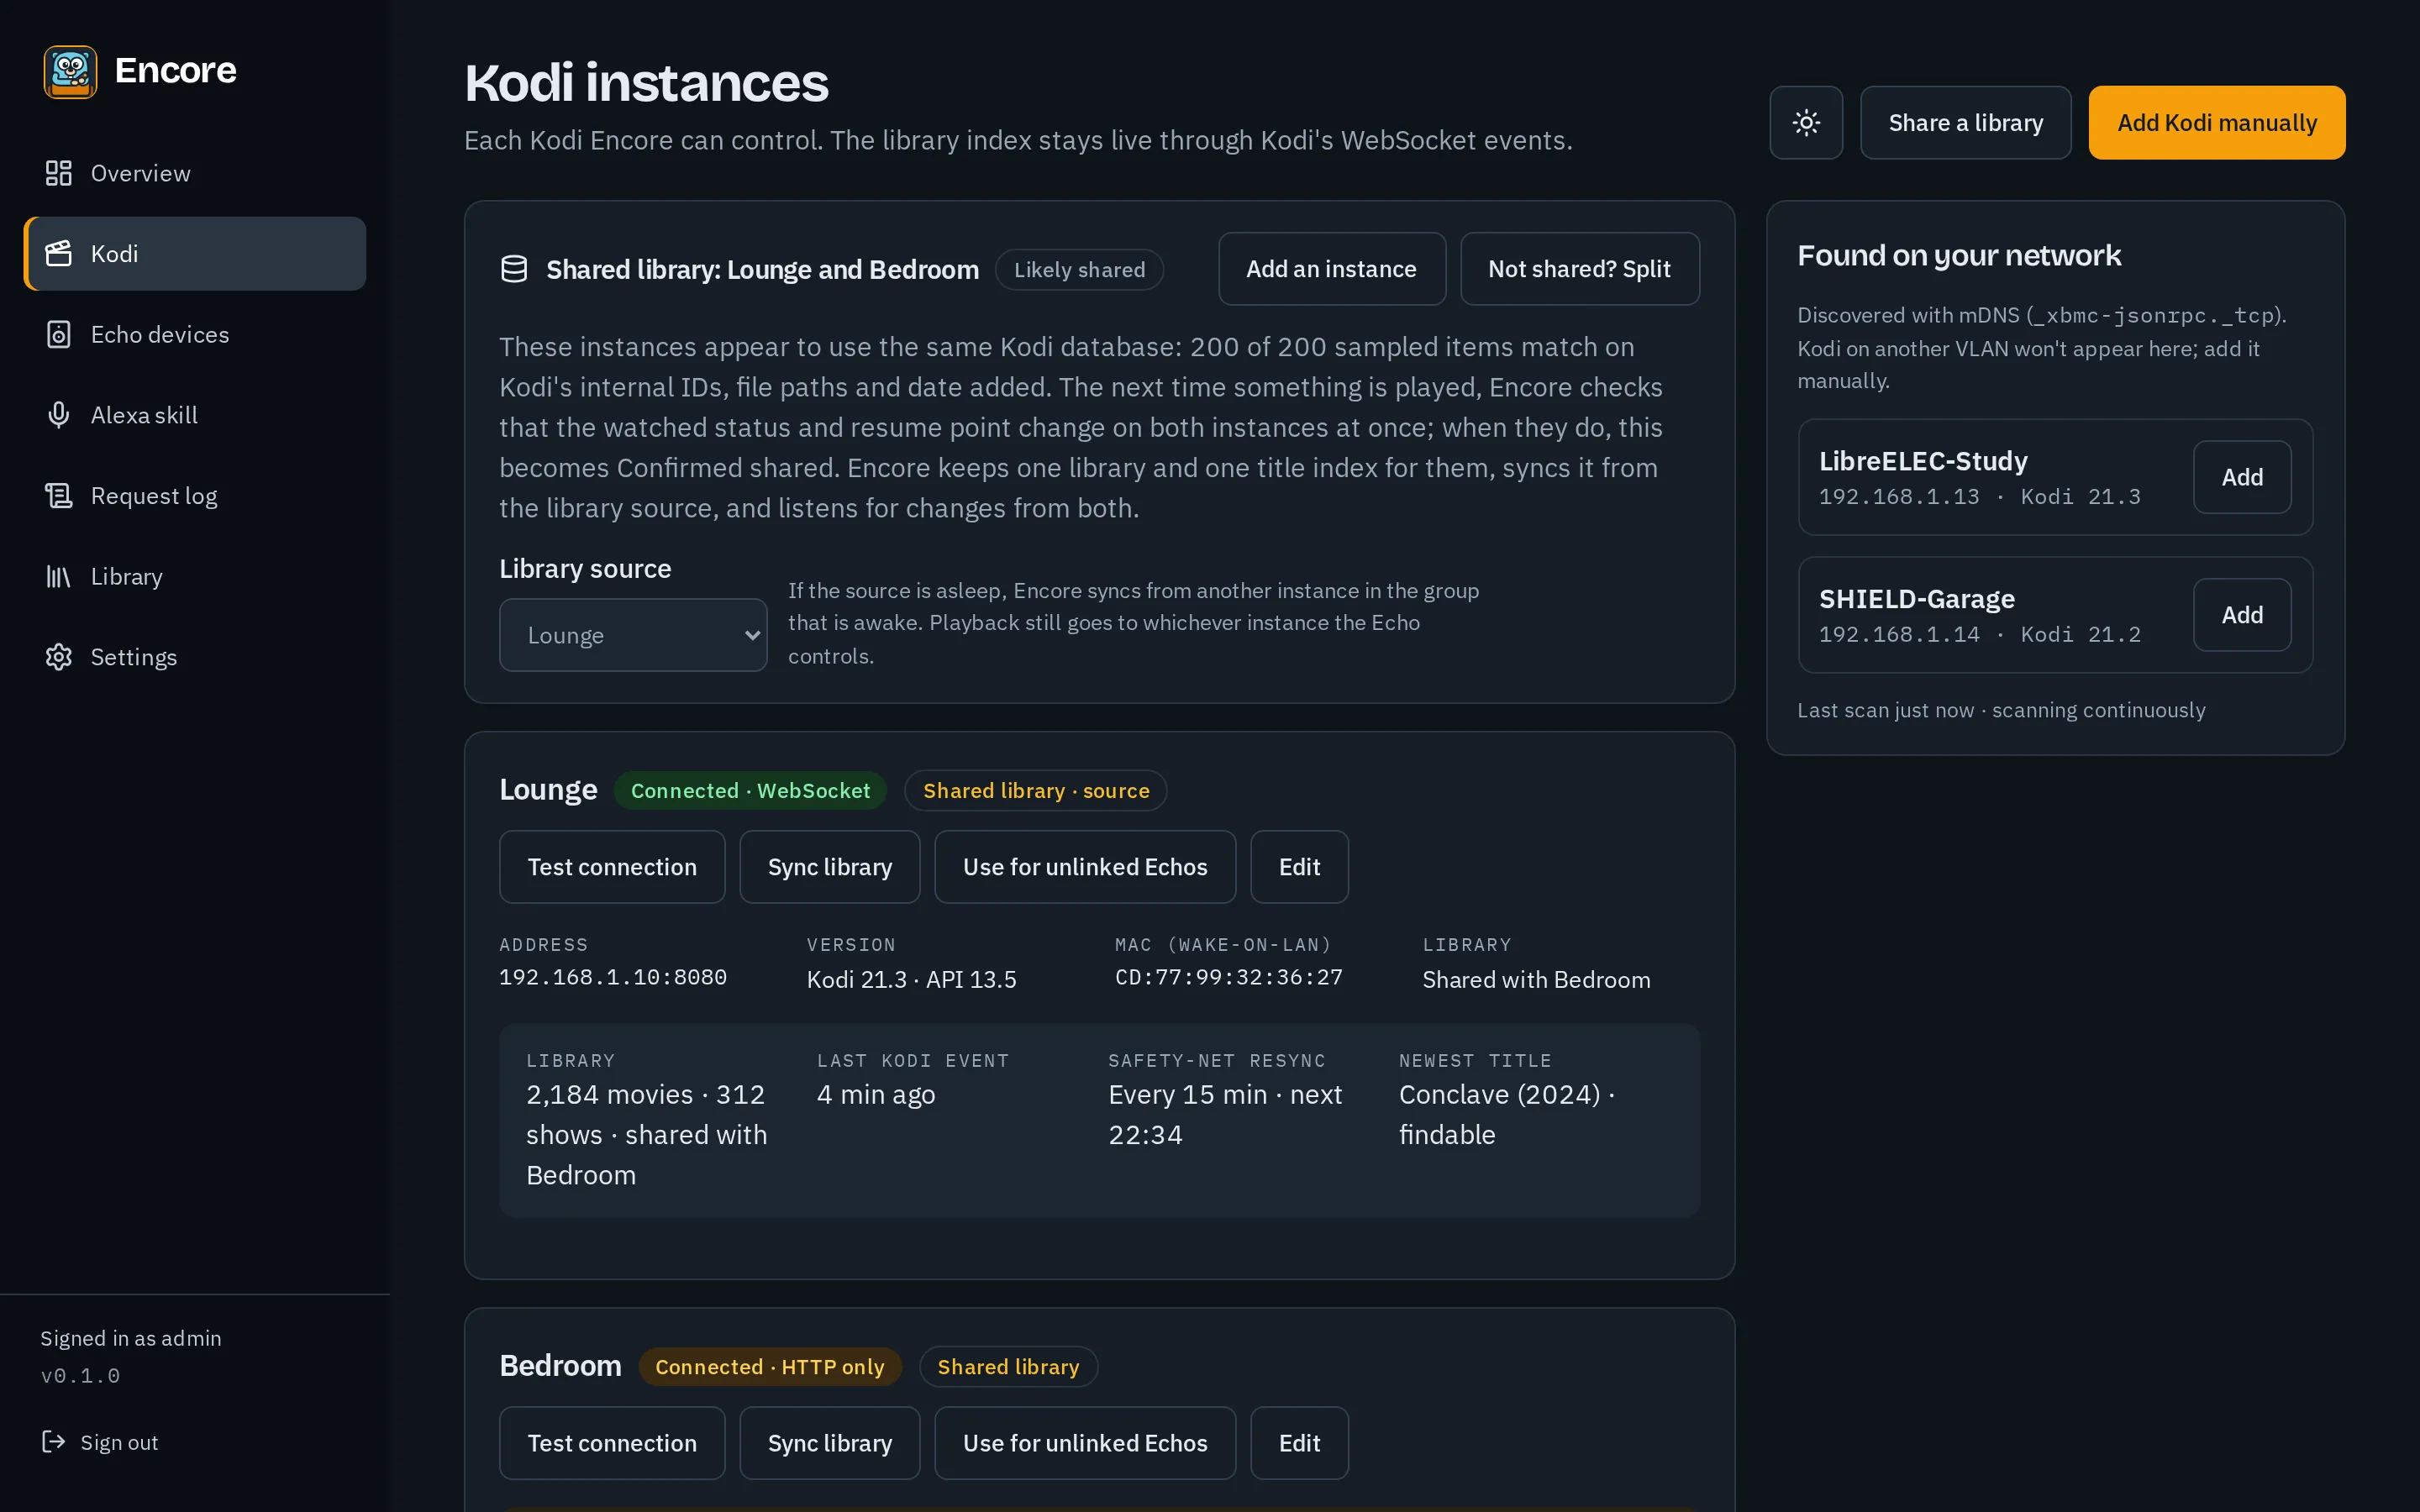Screen dimensions: 2420x1512
Task: Open the Library source dropdown showing Lounge
Action: click(633, 635)
